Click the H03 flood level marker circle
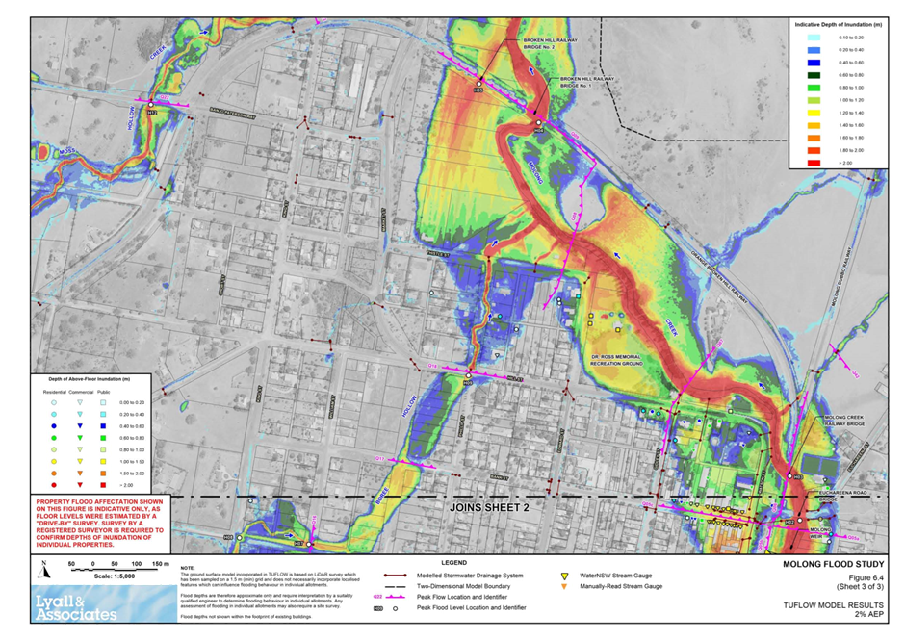 pos(790,476)
